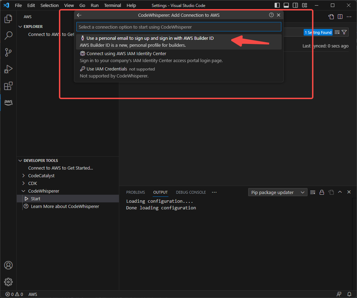Image resolution: width=357 pixels, height=298 pixels.
Task: Open the Selection menu
Action: point(50,5)
